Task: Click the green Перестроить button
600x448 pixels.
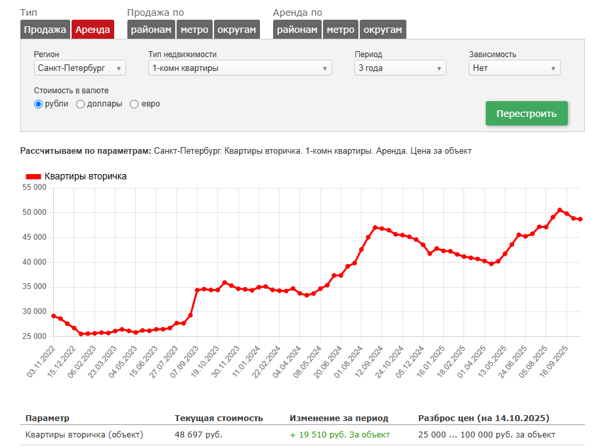Action: point(526,114)
